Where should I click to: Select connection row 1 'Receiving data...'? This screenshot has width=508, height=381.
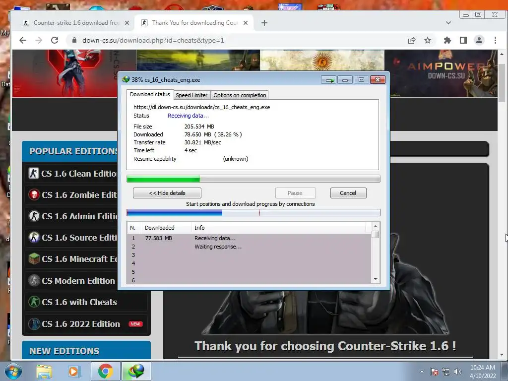[x=249, y=238]
